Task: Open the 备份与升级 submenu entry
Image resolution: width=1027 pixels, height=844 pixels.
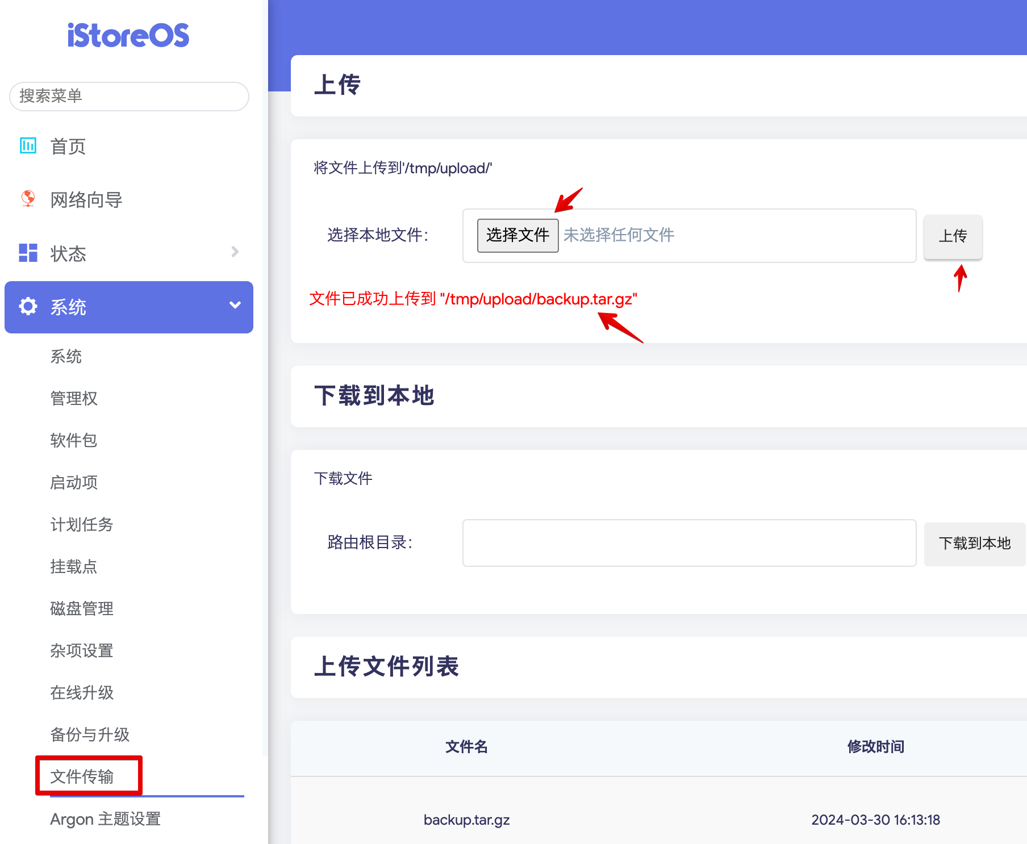Action: 90,734
